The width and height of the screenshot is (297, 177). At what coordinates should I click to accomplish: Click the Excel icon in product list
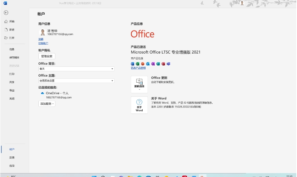[x=138, y=64]
